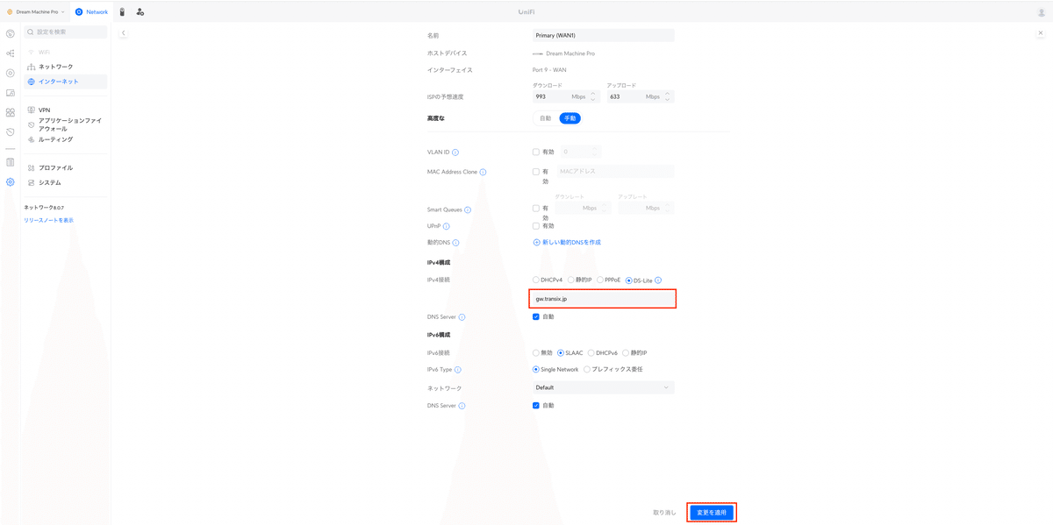This screenshot has width=1053, height=525.
Task: Select the DHCPv6 radio button for IPv6接続
Action: [x=593, y=352]
